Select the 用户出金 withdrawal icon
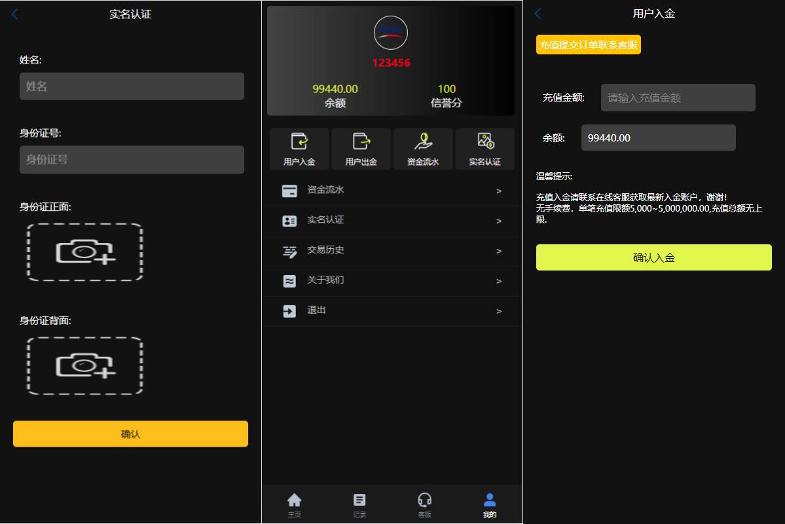Screen dimensions: 785x524 coord(361,149)
